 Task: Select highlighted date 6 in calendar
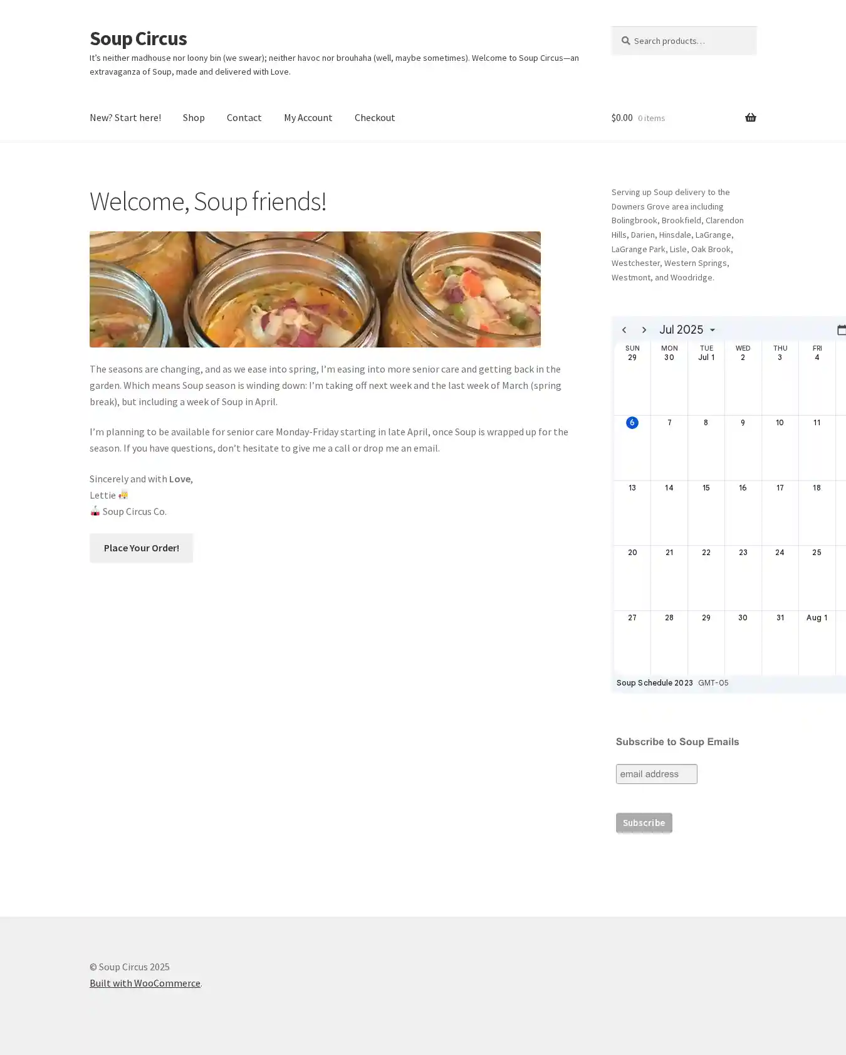pos(632,423)
